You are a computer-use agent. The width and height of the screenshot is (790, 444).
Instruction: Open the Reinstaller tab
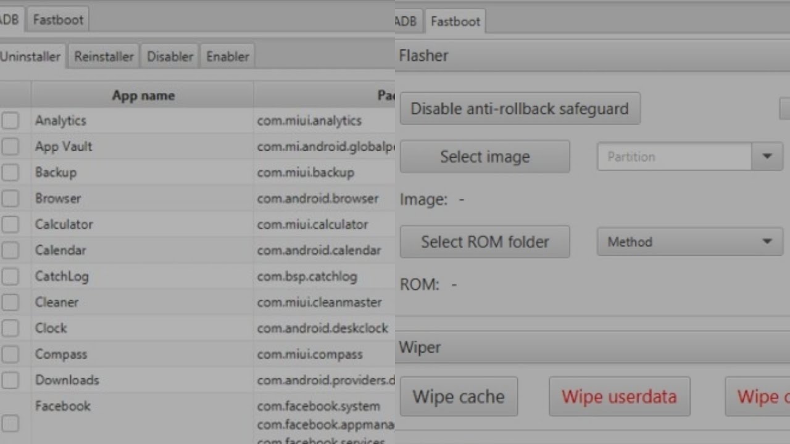pos(104,57)
